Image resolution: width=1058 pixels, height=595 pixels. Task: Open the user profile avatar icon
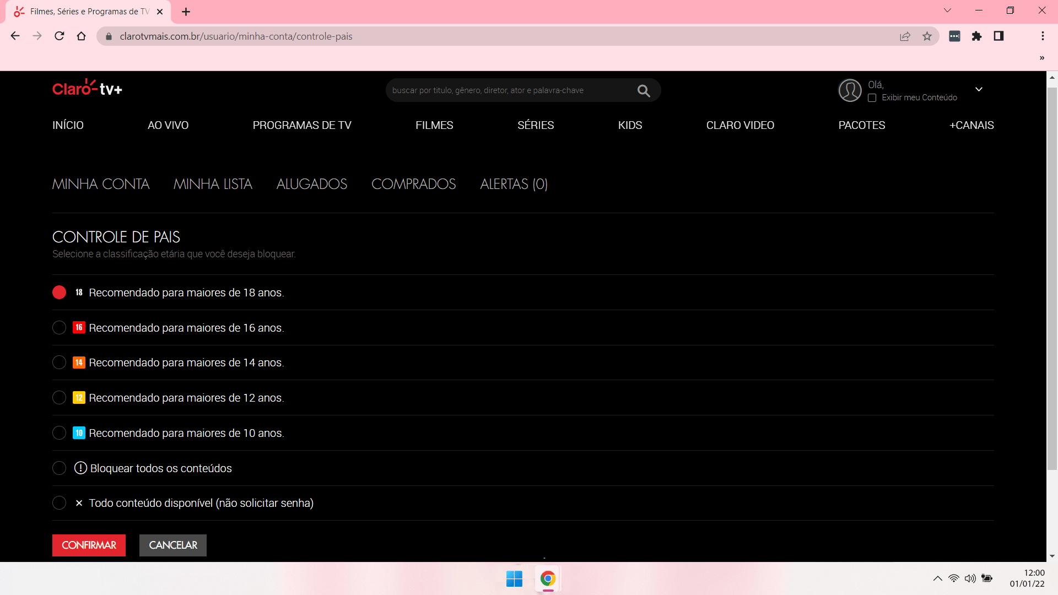pos(850,90)
